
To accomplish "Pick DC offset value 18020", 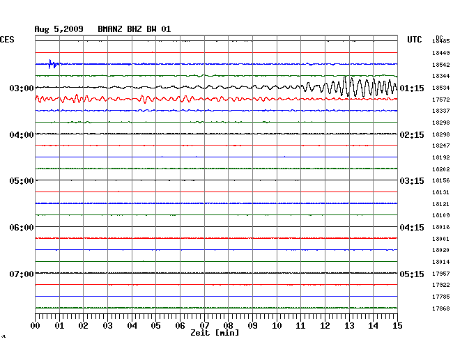I will pos(441,250).
